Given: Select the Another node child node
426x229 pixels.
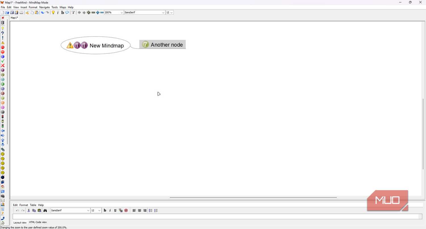Looking at the screenshot, I should coord(162,45).
